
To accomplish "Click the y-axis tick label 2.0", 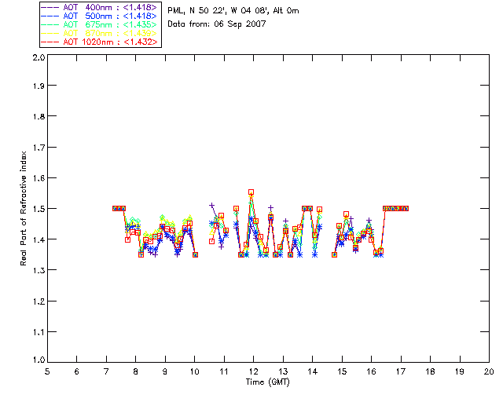I will click(x=39, y=57).
